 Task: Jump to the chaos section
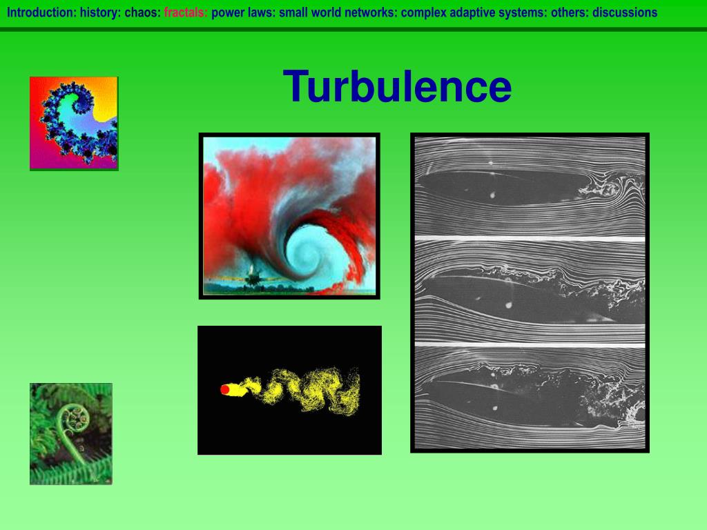[142, 12]
